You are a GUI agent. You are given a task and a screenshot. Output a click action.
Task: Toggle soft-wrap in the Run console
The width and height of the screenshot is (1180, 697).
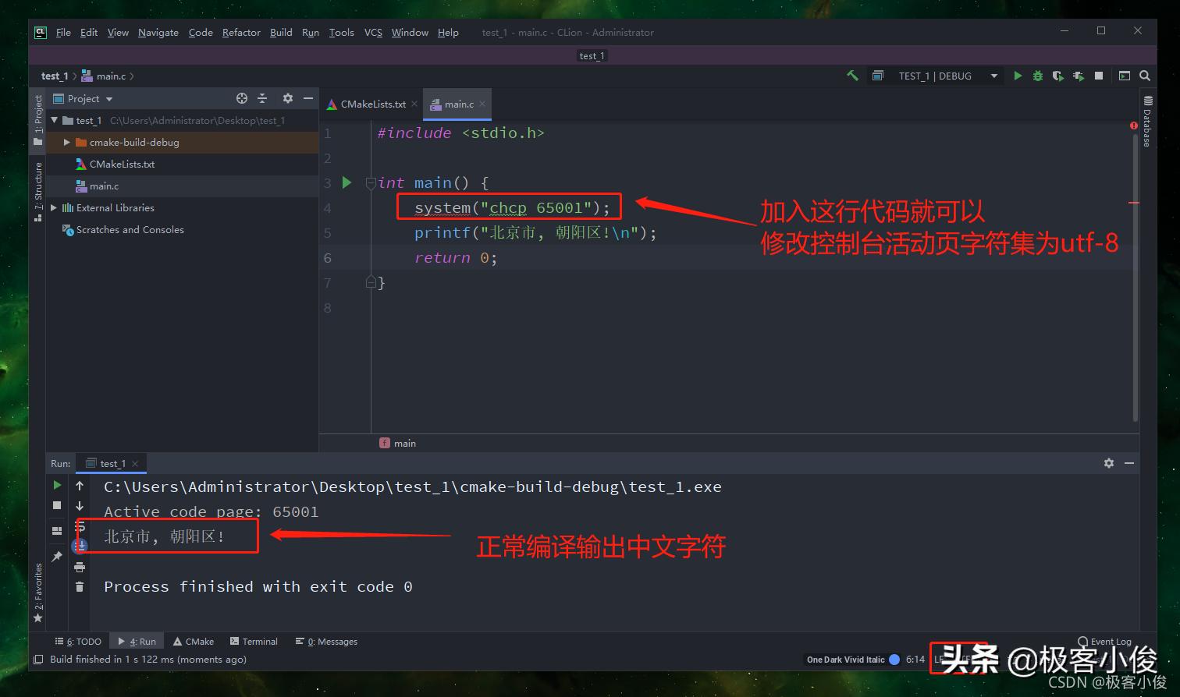pyautogui.click(x=79, y=529)
